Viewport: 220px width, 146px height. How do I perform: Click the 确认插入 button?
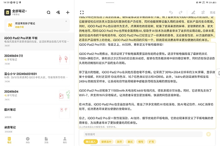click(x=90, y=142)
